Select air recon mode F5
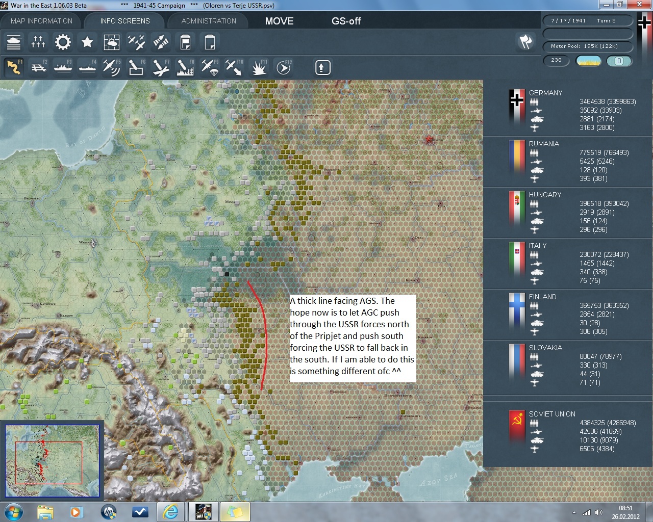Viewport: 653px width, 522px height. (111, 67)
